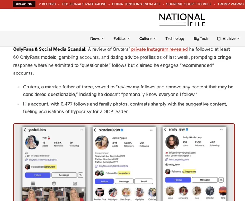Click yusixdubbs profile avatar
This screenshot has height=201, width=245.
coord(32,142)
